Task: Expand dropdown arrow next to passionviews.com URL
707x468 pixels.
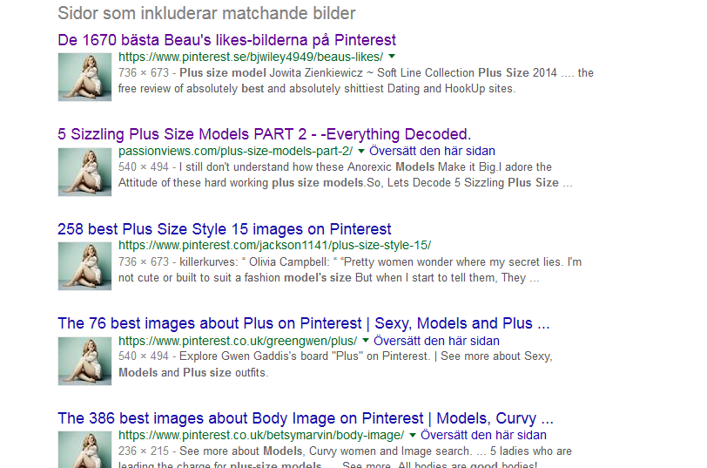Action: coord(361,151)
